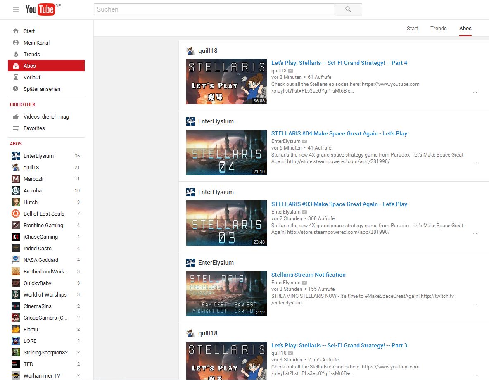
Task: Click the ABOS section heading
Action: pyautogui.click(x=16, y=144)
